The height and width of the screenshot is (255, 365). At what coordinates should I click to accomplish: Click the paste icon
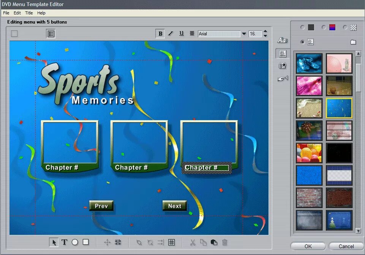pyautogui.click(x=214, y=242)
